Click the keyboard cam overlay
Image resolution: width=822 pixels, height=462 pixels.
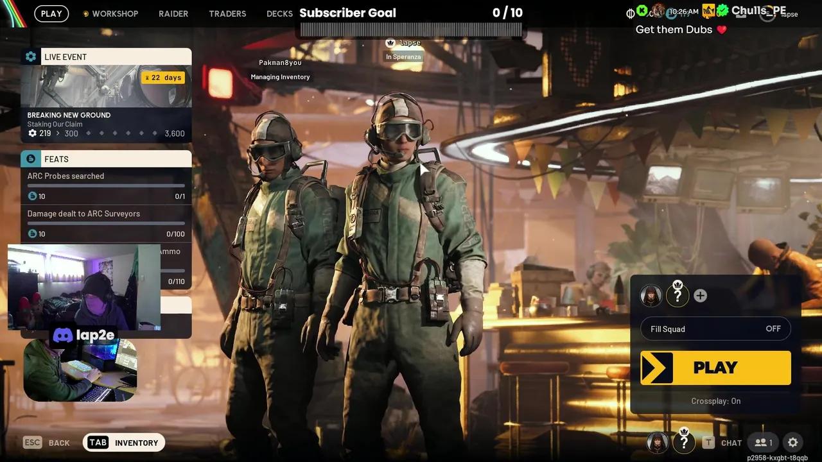(x=80, y=370)
